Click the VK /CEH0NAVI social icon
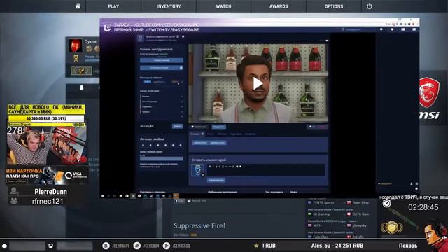 click(106, 246)
